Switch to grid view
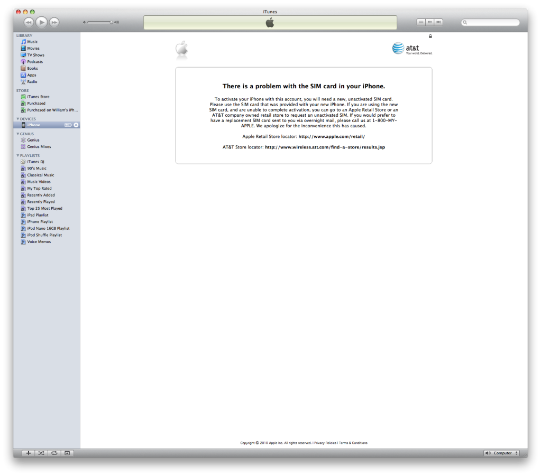The image size is (541, 476). [429, 22]
